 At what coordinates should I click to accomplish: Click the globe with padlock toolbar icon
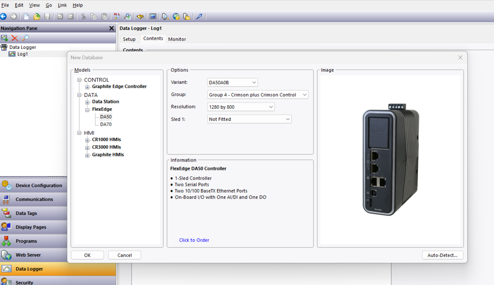(176, 17)
